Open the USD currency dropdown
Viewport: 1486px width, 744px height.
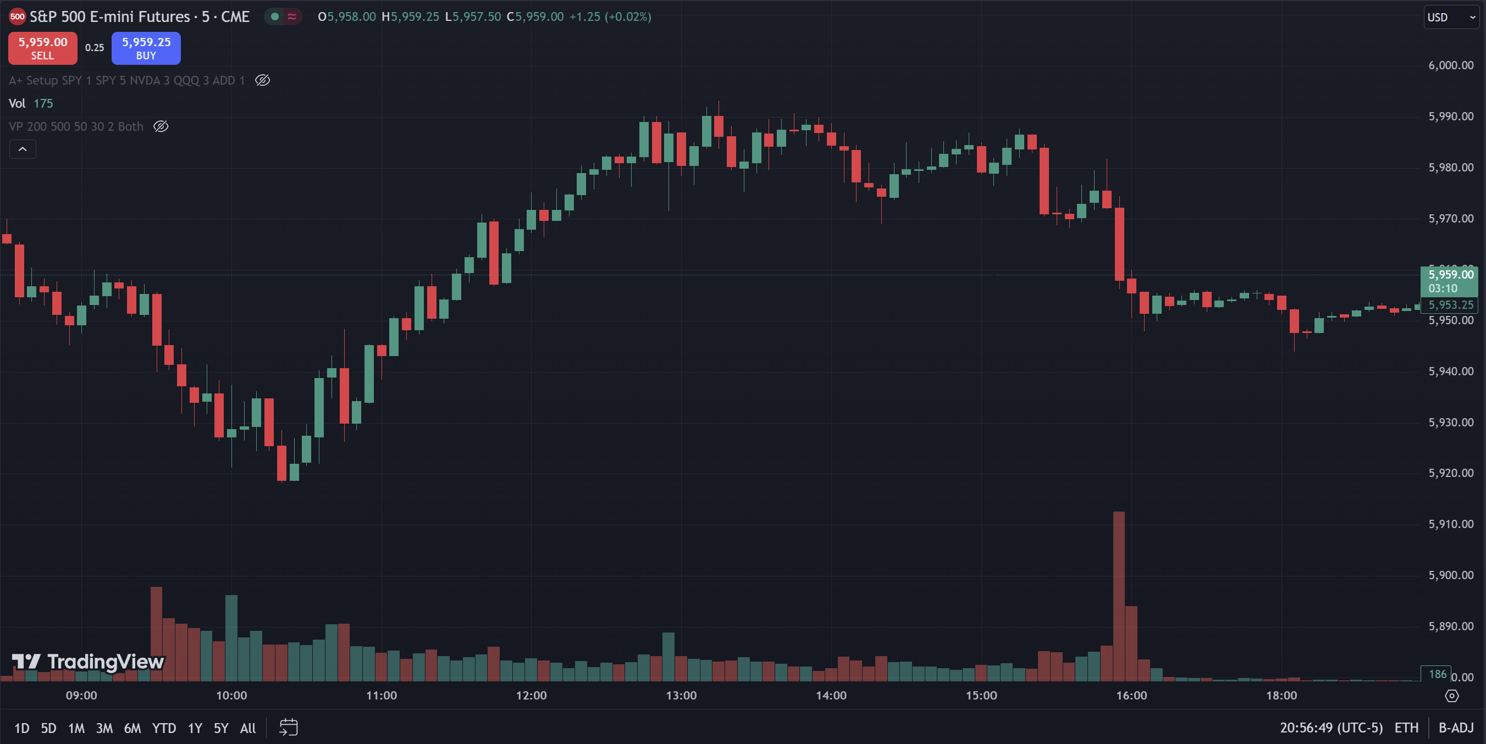1450,17
